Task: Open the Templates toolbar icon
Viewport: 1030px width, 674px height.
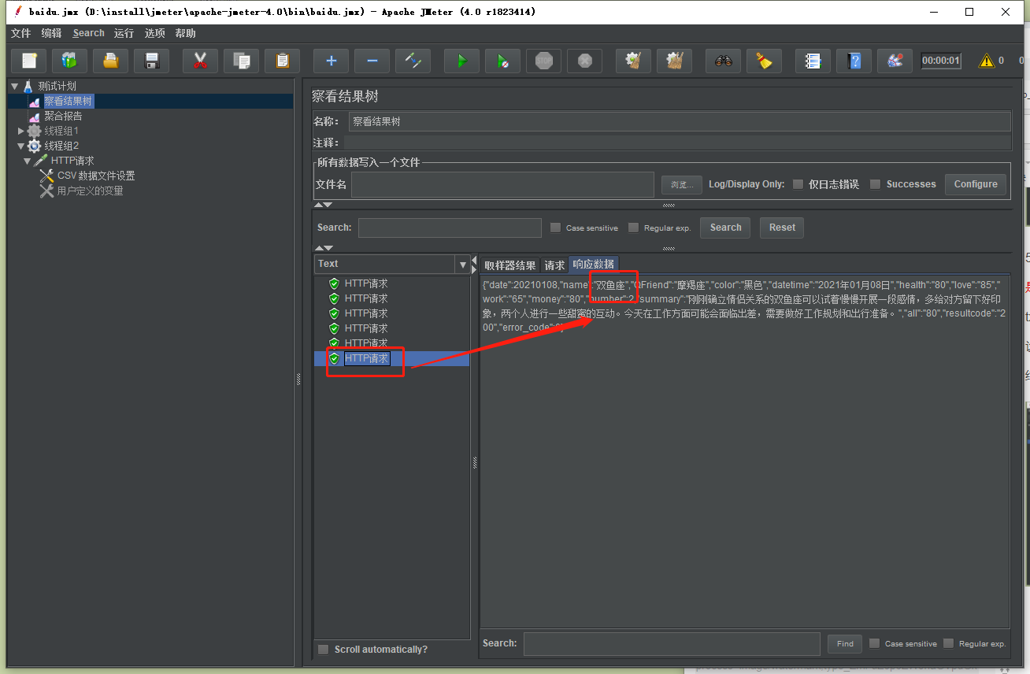Action: [70, 61]
